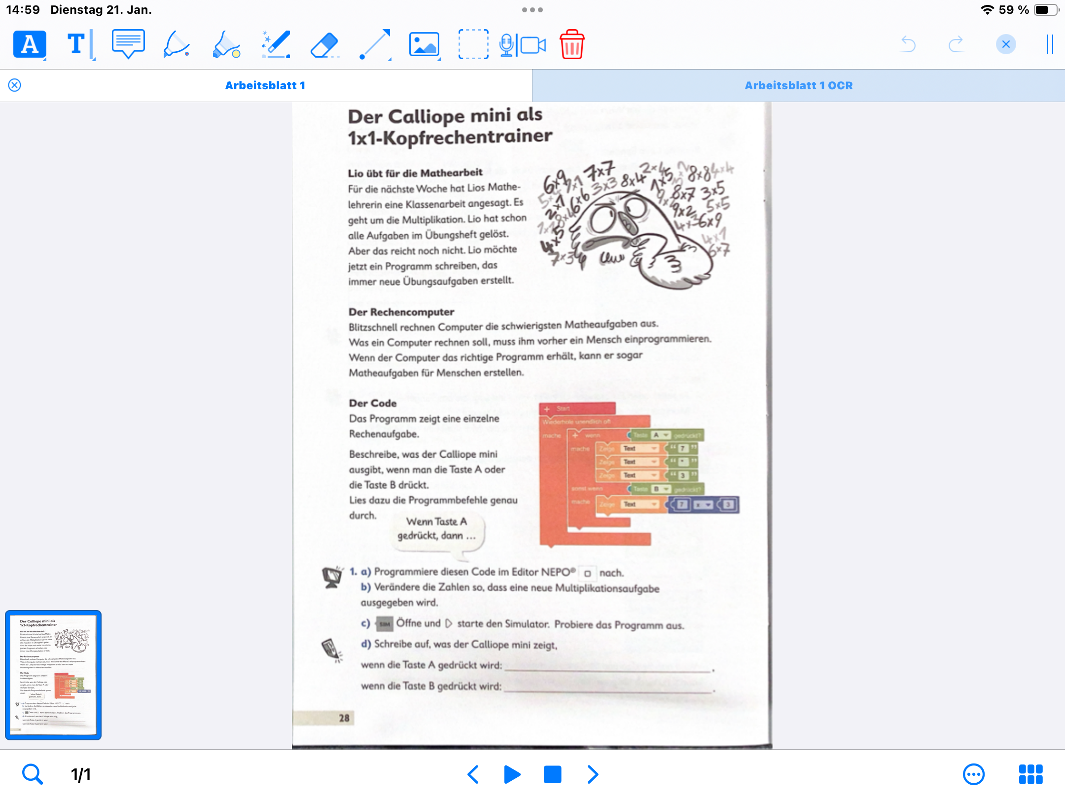Screen dimensions: 1065x799
Task: Click the heading Der Code
Action: pyautogui.click(x=373, y=403)
